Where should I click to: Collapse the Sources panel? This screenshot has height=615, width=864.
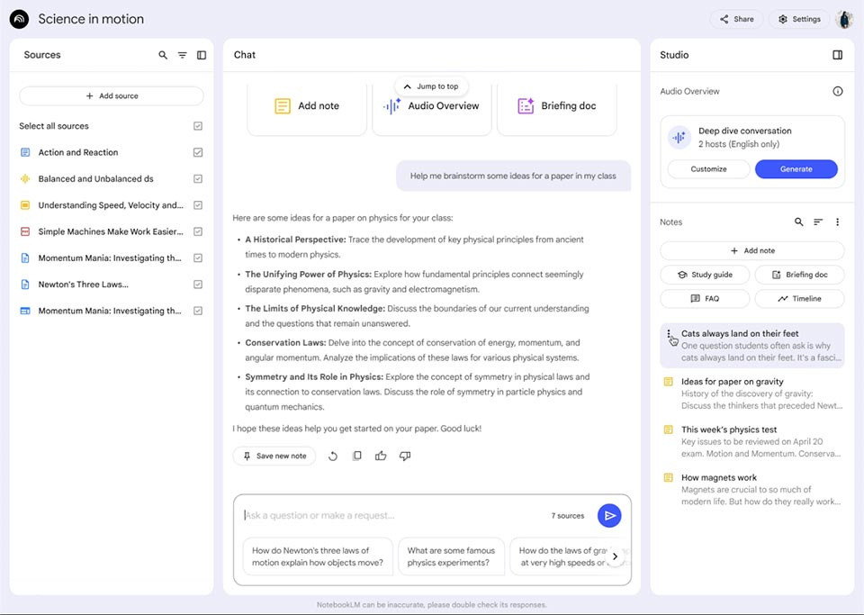(x=201, y=55)
